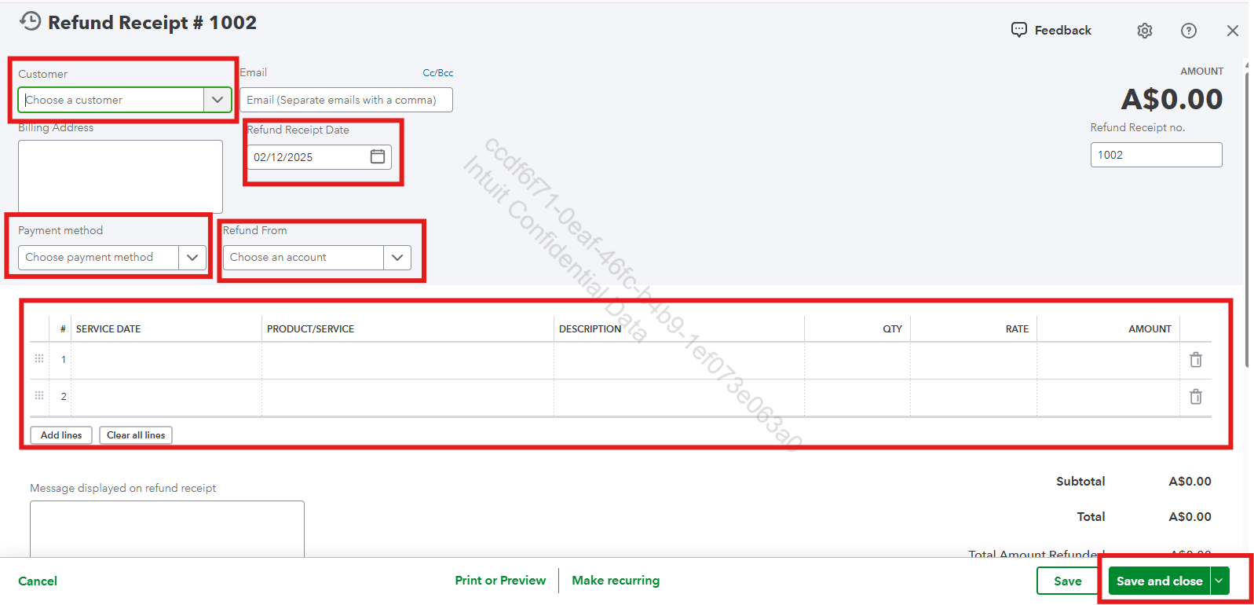Click the Cancel button
This screenshot has height=605, width=1254.
pyautogui.click(x=38, y=581)
